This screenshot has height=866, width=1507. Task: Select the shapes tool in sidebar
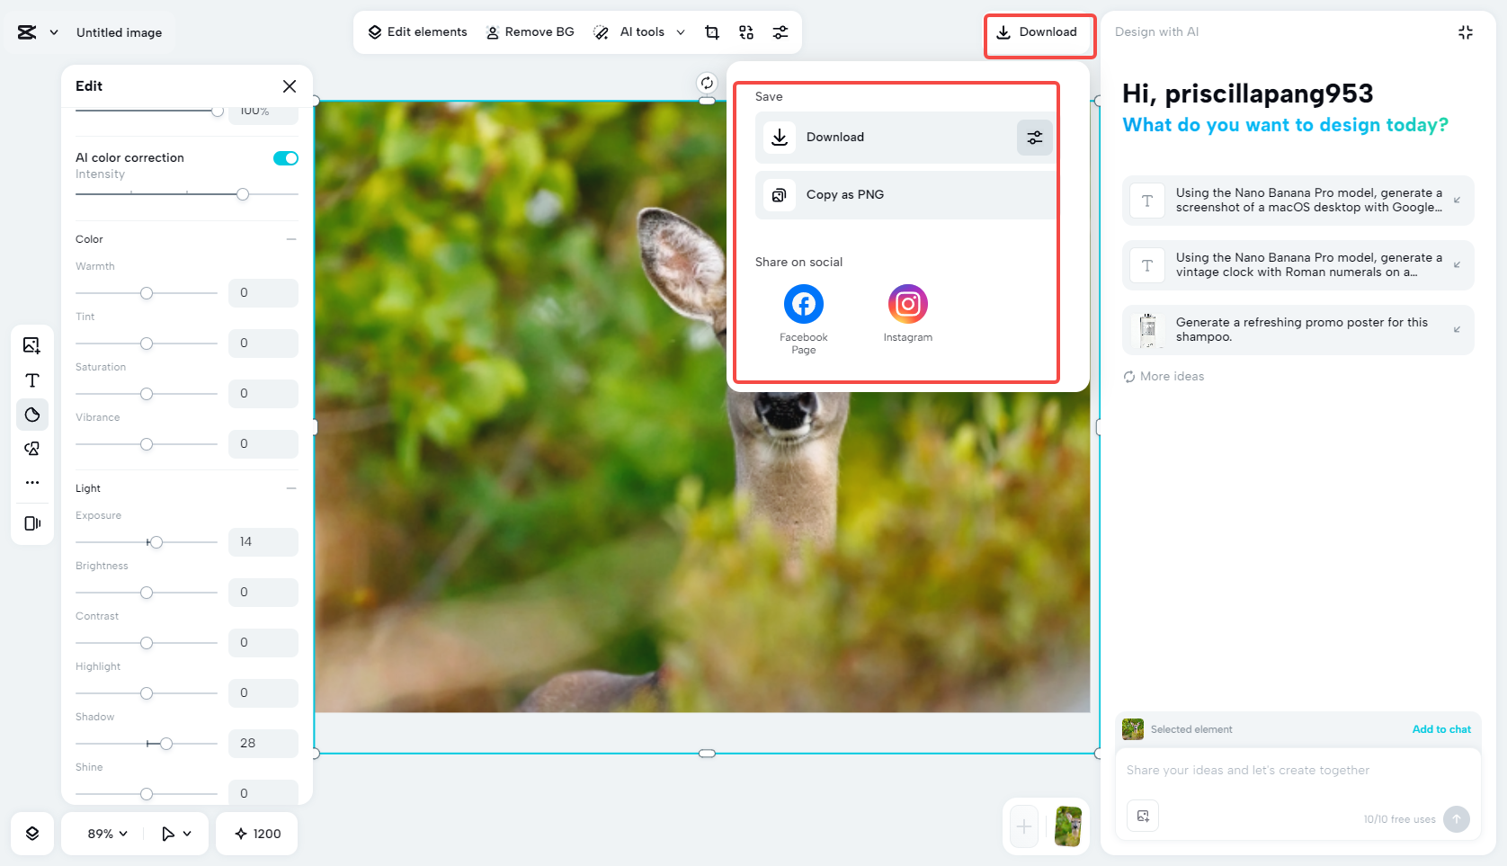pos(32,449)
